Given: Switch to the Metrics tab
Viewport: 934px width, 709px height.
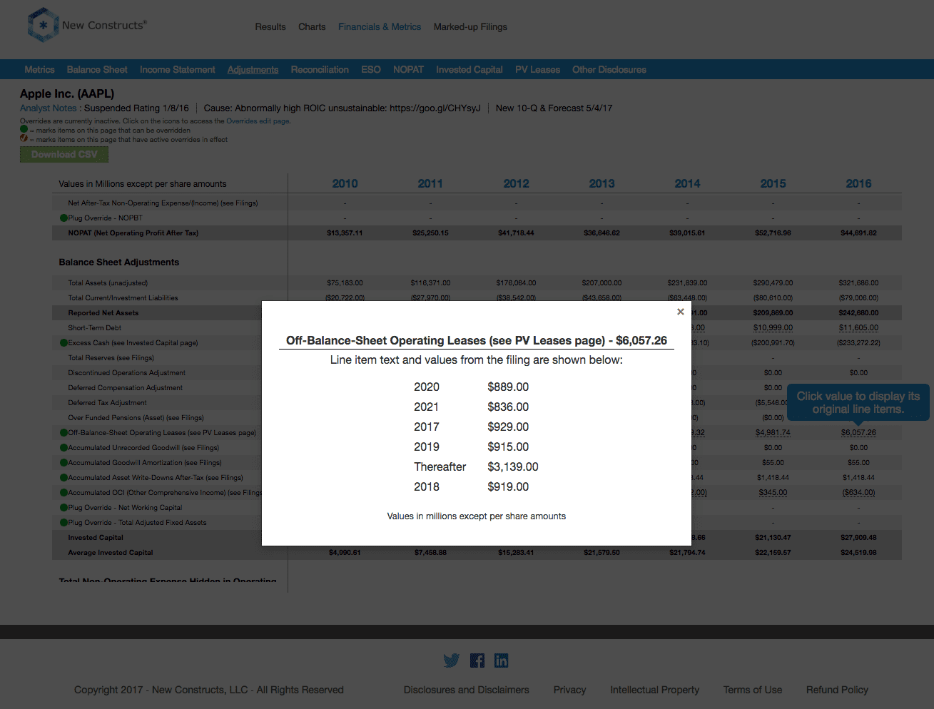Looking at the screenshot, I should click(39, 70).
